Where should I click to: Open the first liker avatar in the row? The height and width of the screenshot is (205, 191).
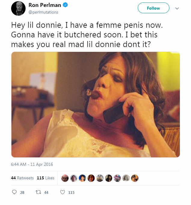65,178
